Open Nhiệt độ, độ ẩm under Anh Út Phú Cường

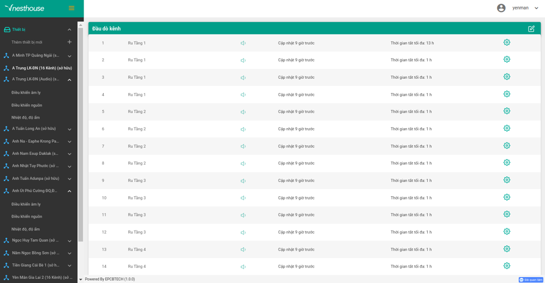coord(26,229)
